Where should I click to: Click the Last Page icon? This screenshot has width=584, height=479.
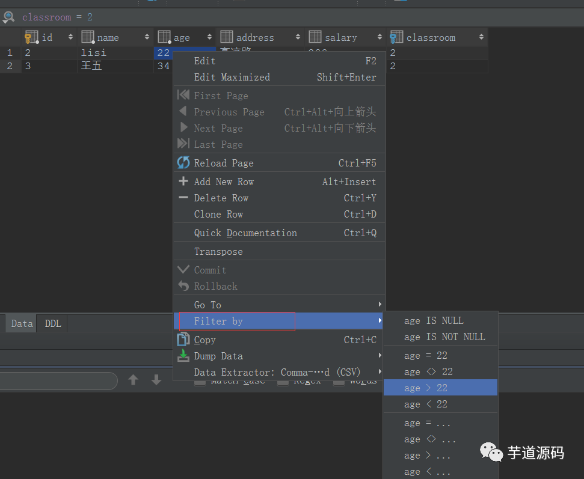pos(183,144)
